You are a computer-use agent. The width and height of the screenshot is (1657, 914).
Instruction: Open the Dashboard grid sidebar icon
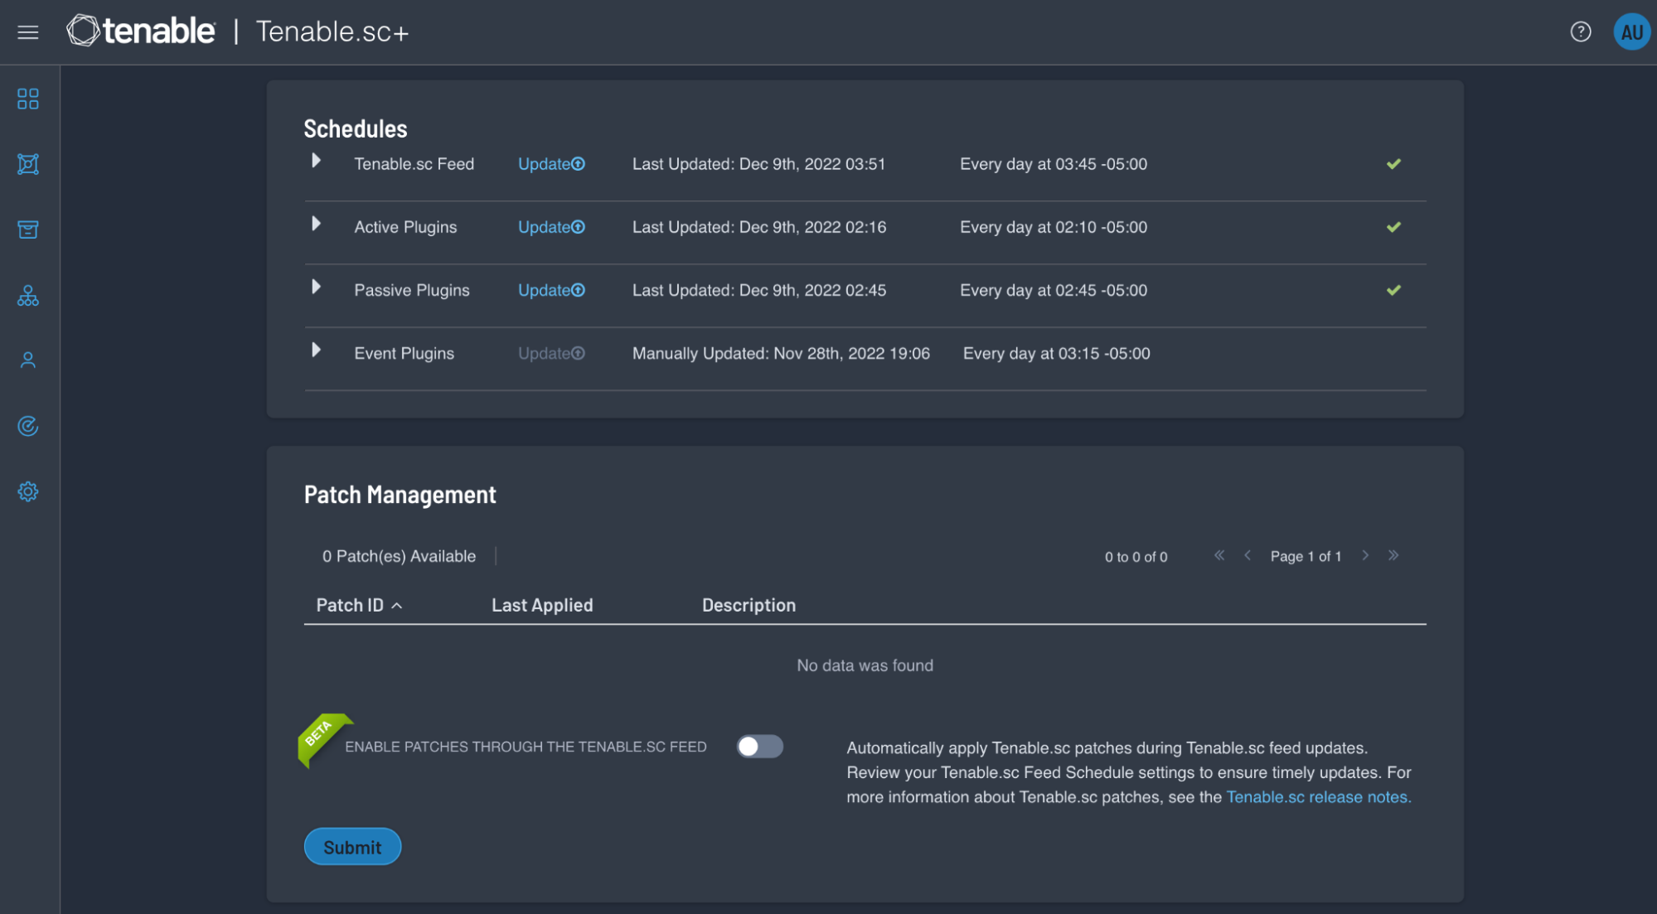pyautogui.click(x=28, y=99)
